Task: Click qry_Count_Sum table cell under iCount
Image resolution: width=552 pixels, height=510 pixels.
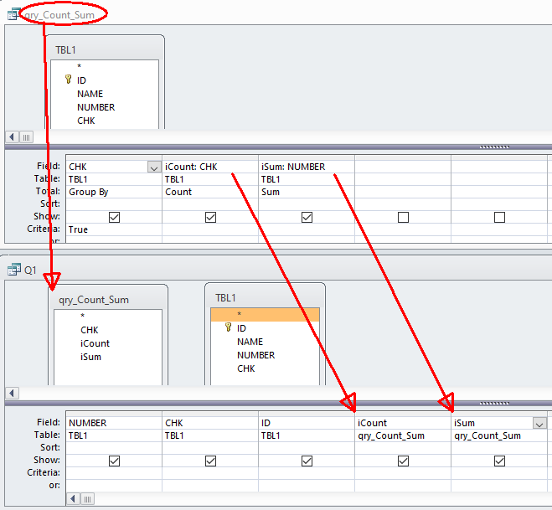Action: 403,435
